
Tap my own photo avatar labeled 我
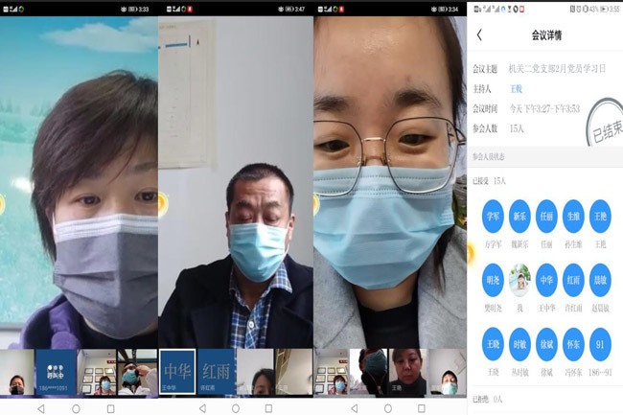(519, 281)
